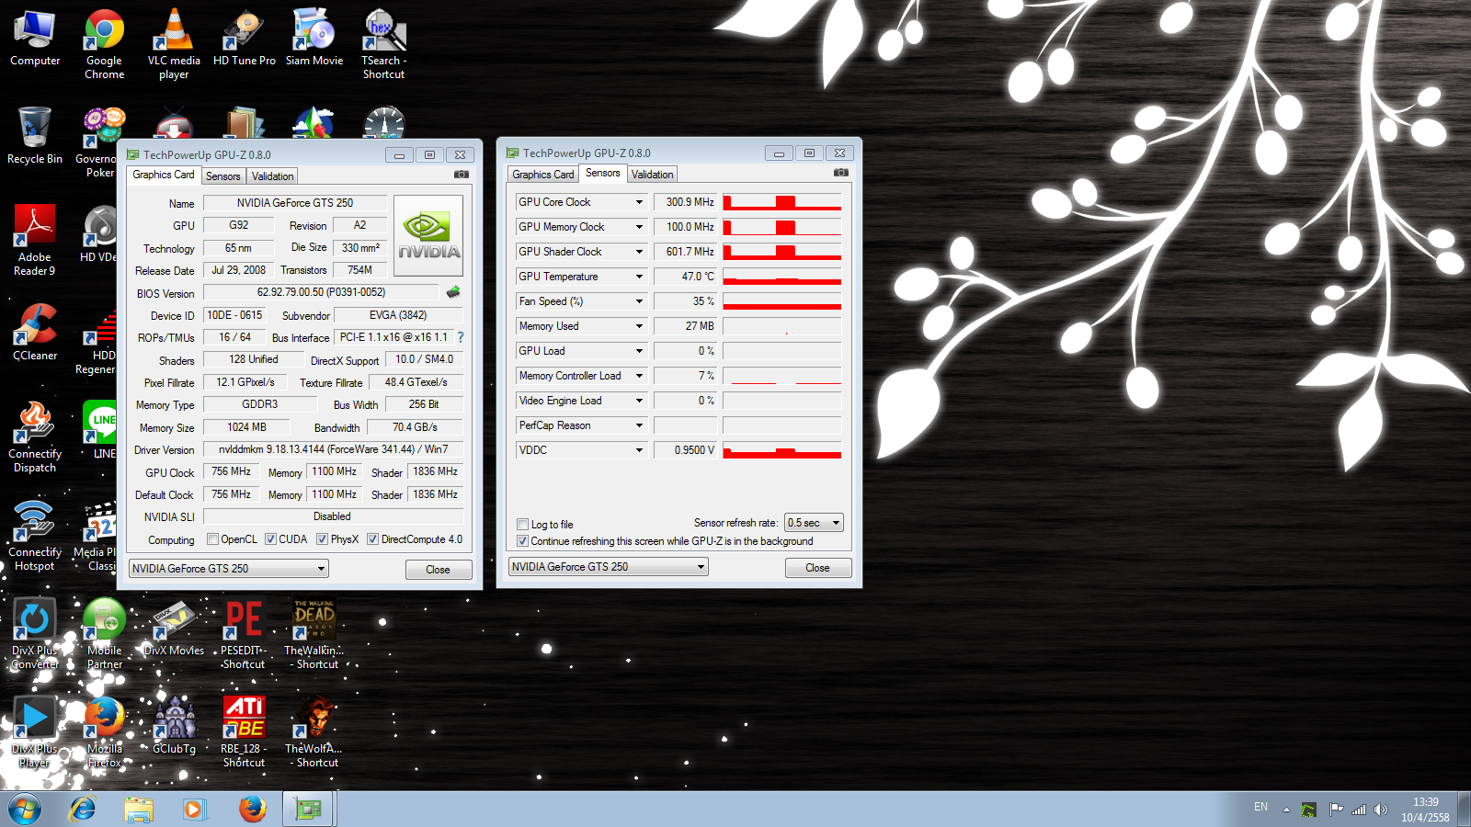Uncheck Continue refreshing in background option
Viewport: 1471px width, 827px height.
pos(523,541)
